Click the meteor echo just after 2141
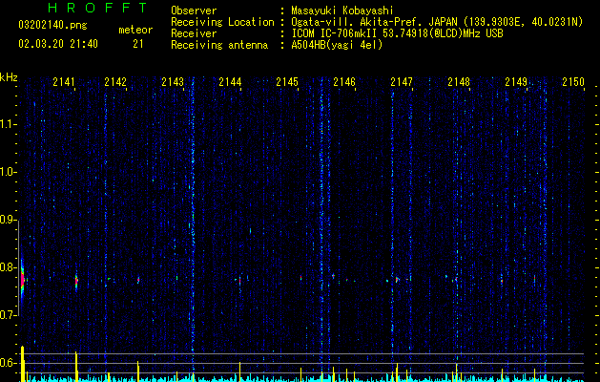This screenshot has height=382, width=600. 76,281
